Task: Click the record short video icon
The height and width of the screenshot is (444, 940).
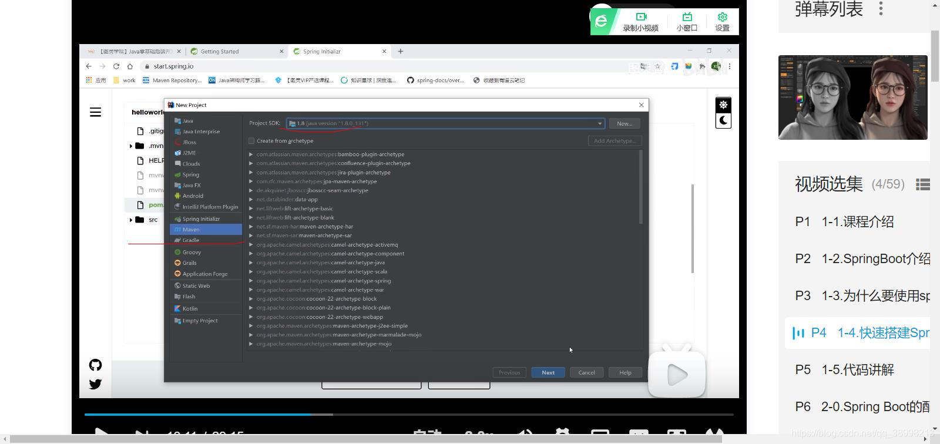Action: point(641,17)
